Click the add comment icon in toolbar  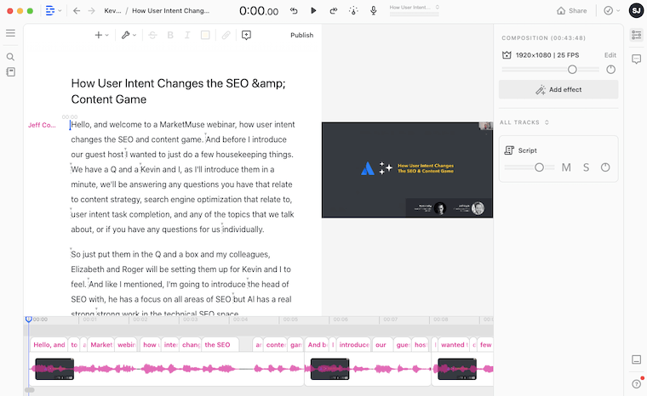246,35
